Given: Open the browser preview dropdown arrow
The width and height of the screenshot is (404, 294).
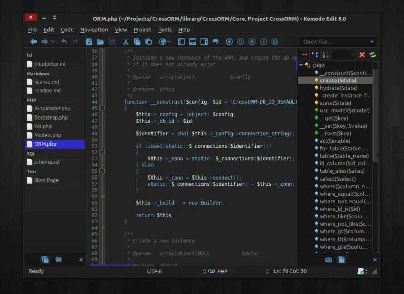Looking at the screenshot, I should click(169, 42).
